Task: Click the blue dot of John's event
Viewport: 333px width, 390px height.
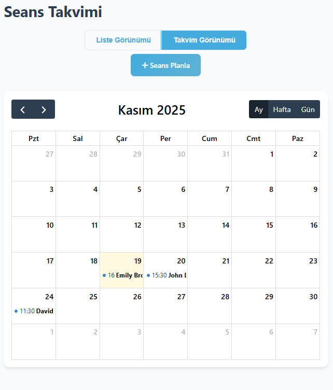Action: [x=148, y=275]
